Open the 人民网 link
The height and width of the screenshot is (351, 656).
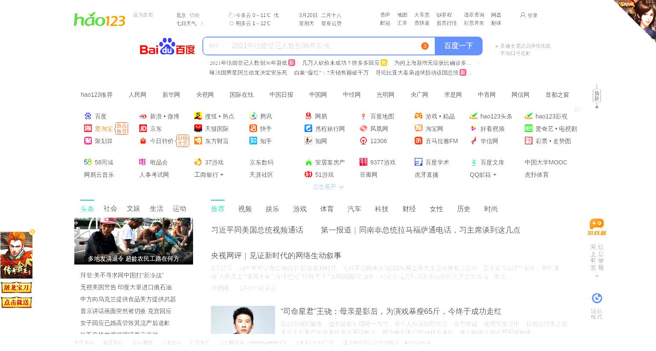pyautogui.click(x=138, y=95)
